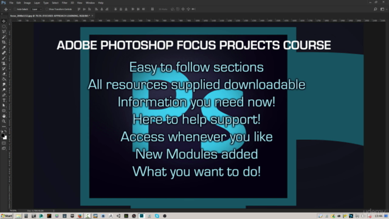Select the Hand tool

(4, 116)
